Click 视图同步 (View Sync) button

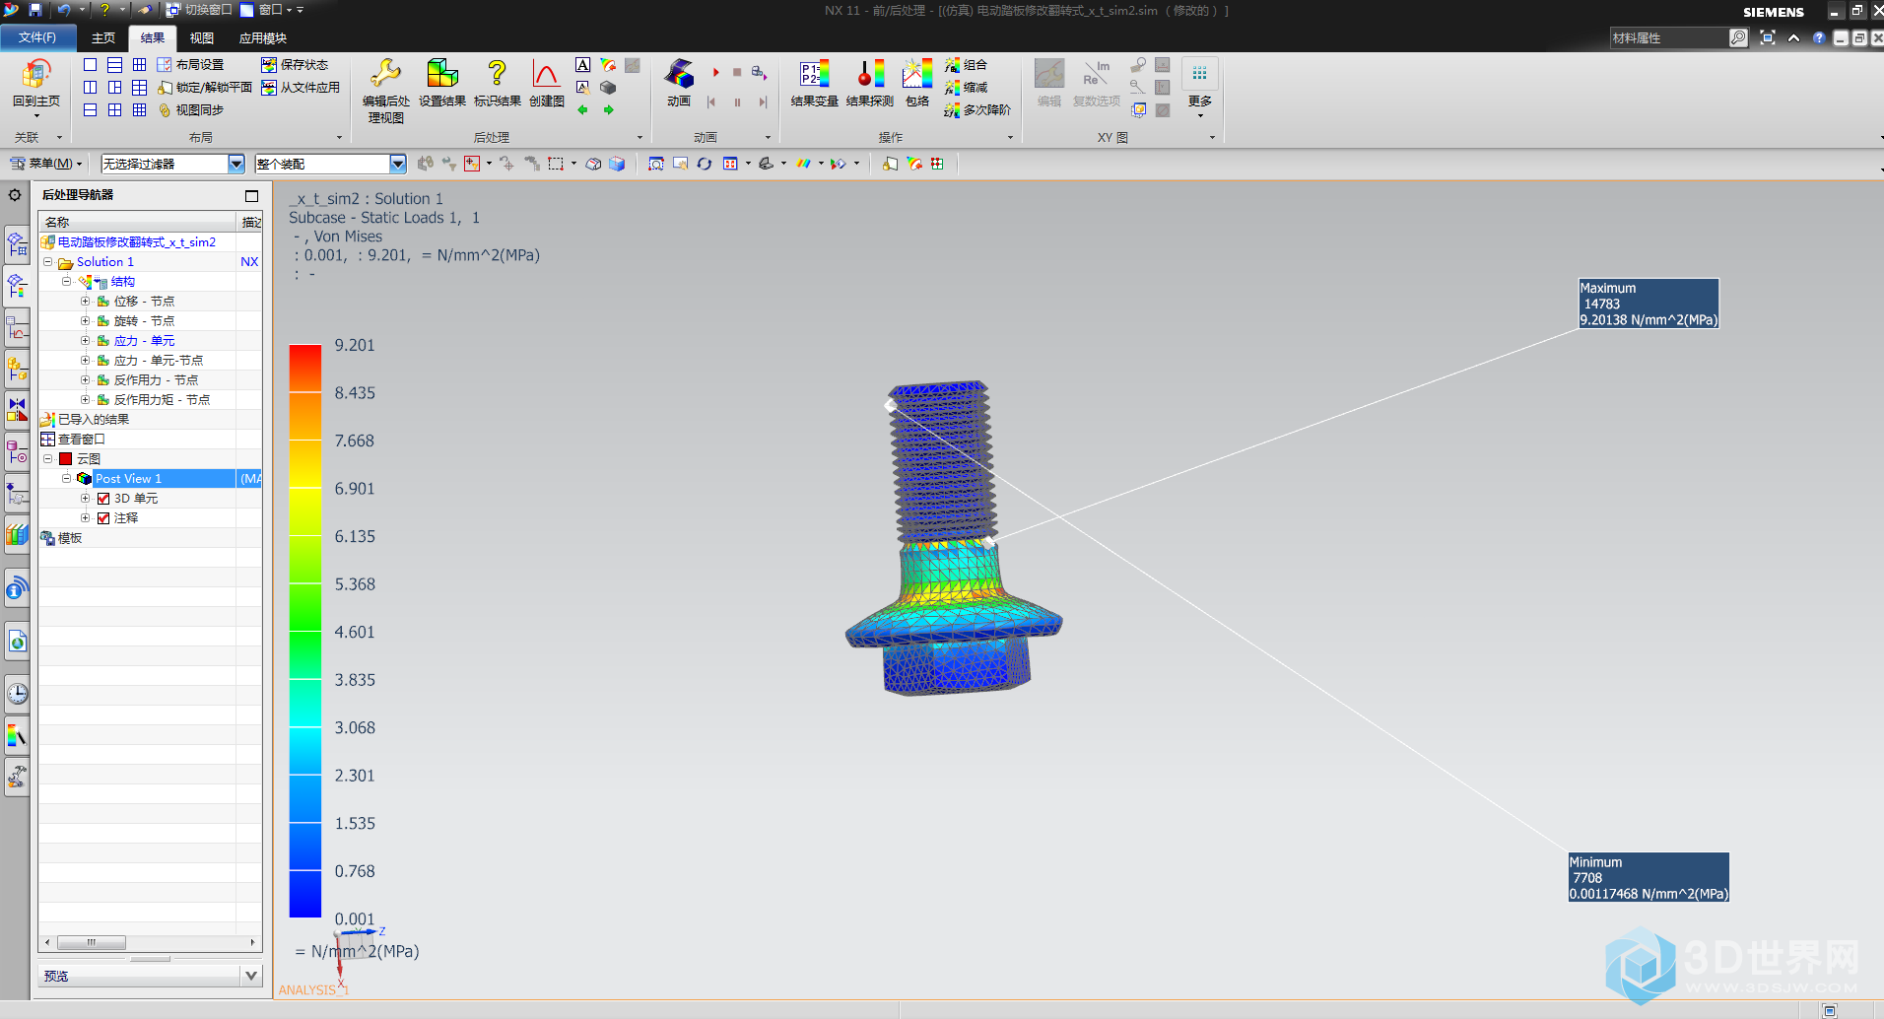pyautogui.click(x=190, y=110)
